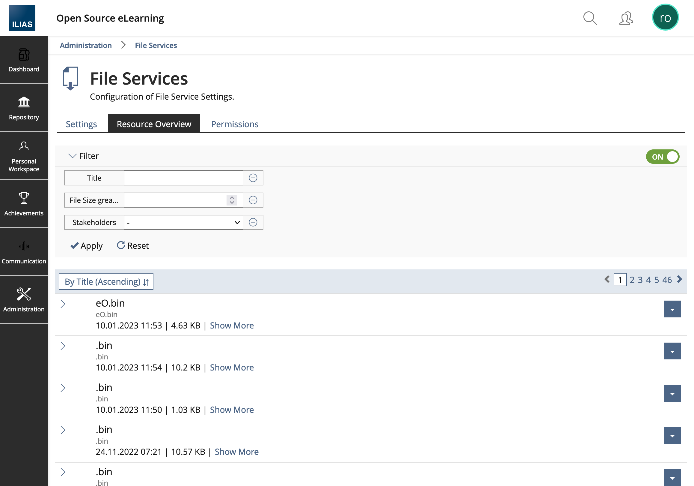Open the search magnifier icon
Image resolution: width=694 pixels, height=486 pixels.
589,18
